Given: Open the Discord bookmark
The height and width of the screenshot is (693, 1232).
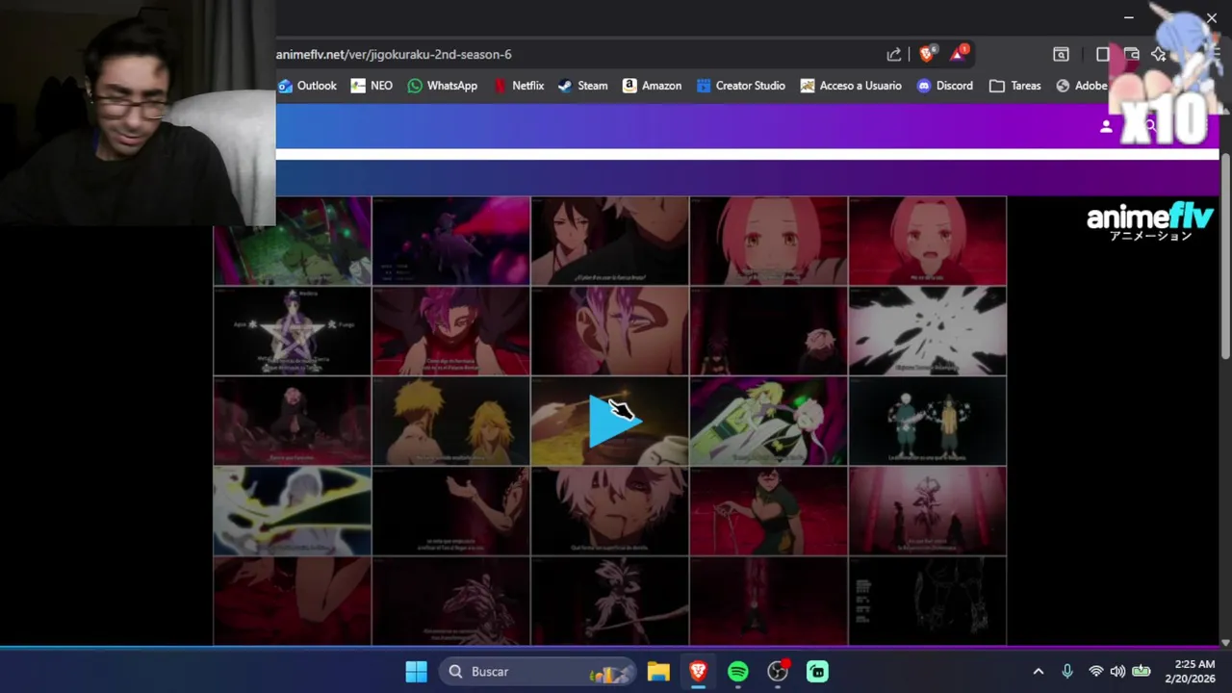Looking at the screenshot, I should (x=945, y=86).
